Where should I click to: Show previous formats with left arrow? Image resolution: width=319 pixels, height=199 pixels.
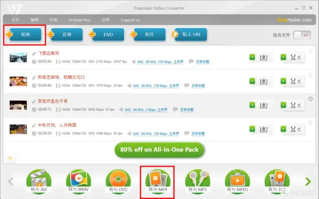[11, 182]
